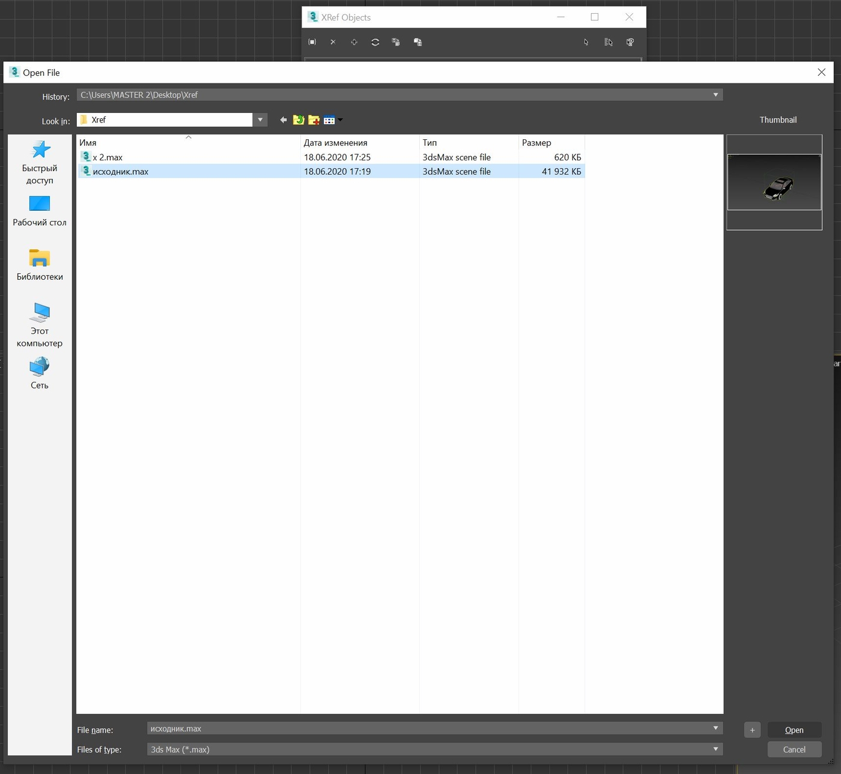Go up one folder level
This screenshot has width=841, height=774.
299,120
